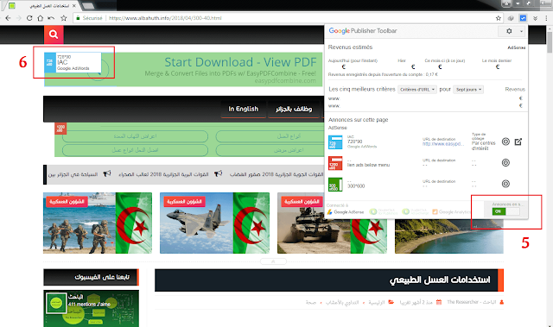Image resolution: width=553 pixels, height=327 pixels.
Task: Open the chevron overflow extensions icon
Action: (x=535, y=18)
